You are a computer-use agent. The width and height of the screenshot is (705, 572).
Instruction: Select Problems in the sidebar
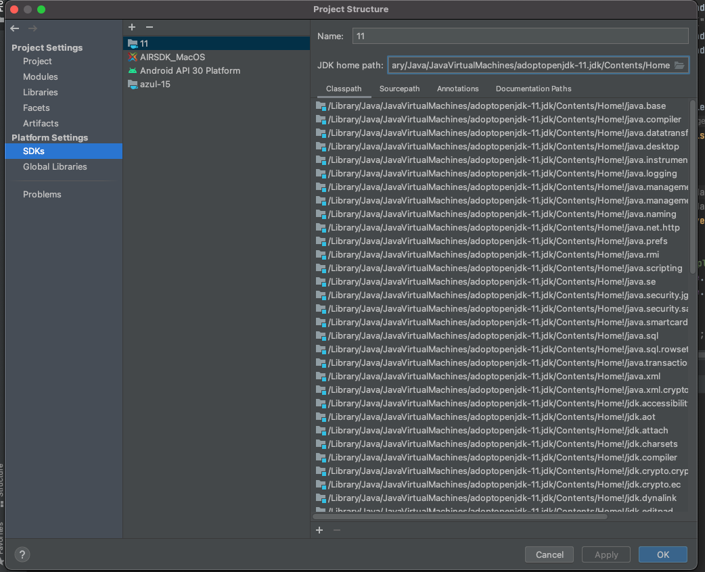(x=42, y=194)
